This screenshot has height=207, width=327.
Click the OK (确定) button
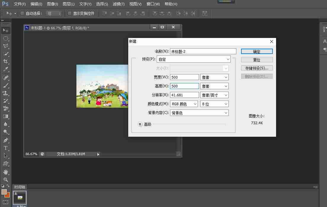[257, 51]
